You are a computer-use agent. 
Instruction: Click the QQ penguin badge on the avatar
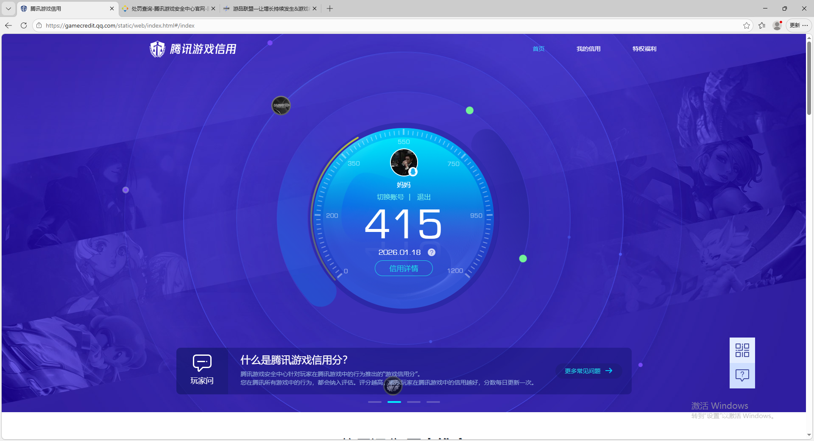[x=413, y=172]
